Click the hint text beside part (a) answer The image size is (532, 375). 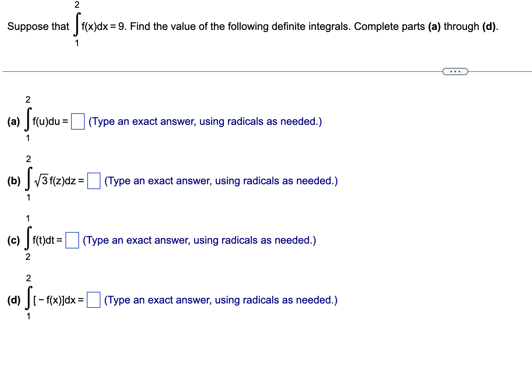pyautogui.click(x=205, y=121)
